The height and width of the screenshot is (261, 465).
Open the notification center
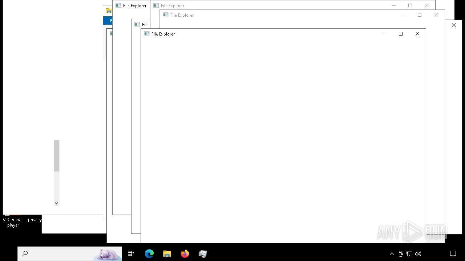pyautogui.click(x=453, y=254)
